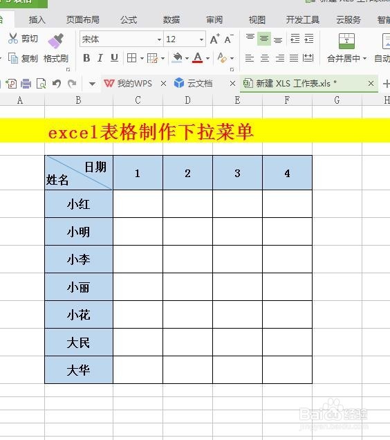The image size is (390, 440).
Task: Redo the last action
Action: click(72, 83)
